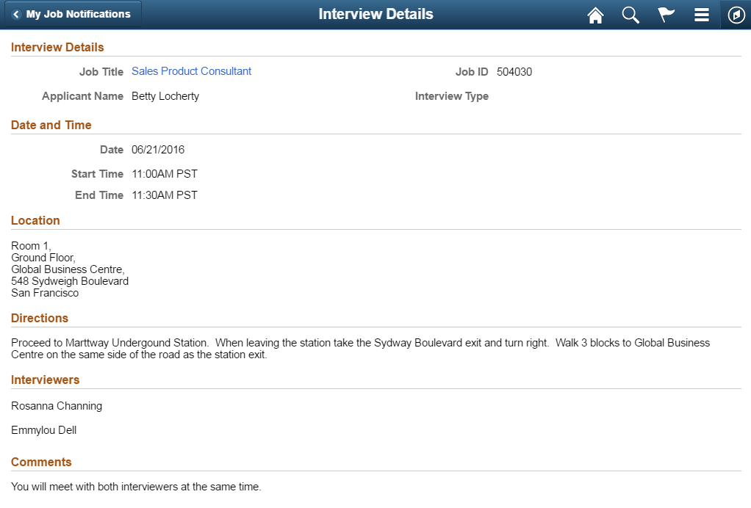Select interviewer Rosanna Channing

[57, 405]
